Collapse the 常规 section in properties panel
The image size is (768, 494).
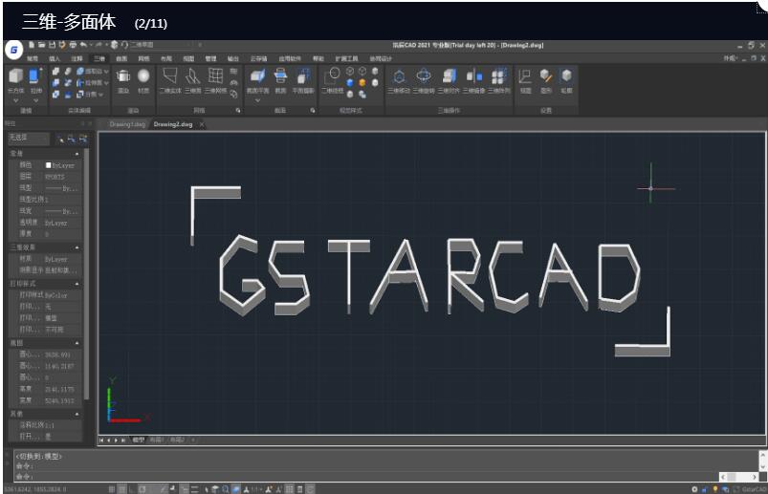pyautogui.click(x=77, y=154)
